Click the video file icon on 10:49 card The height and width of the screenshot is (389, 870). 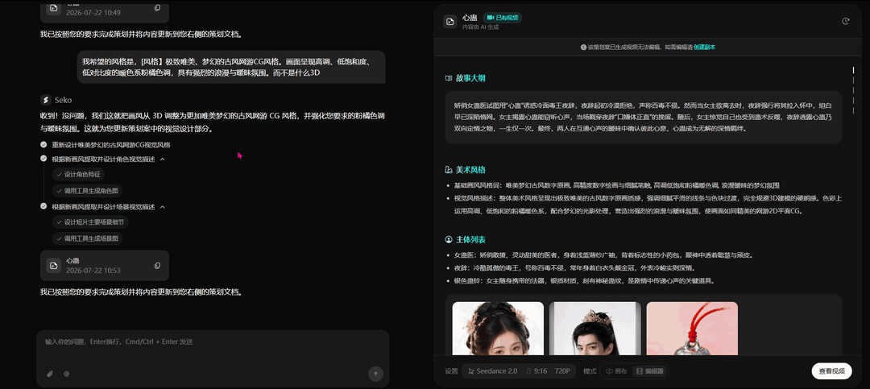pyautogui.click(x=54, y=8)
